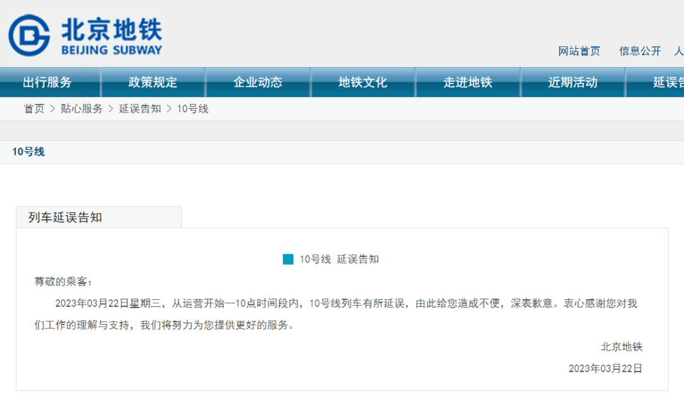Open the 信息公开 link
Viewport: 684px width, 398px height.
(x=640, y=51)
